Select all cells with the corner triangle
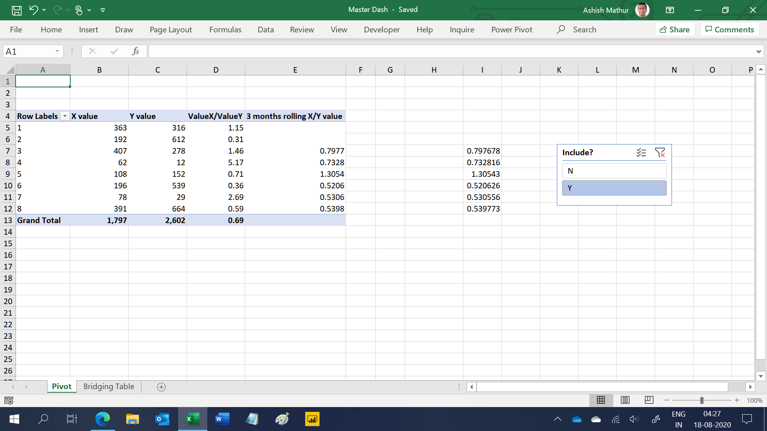Viewport: 767px width, 431px height. click(x=9, y=70)
